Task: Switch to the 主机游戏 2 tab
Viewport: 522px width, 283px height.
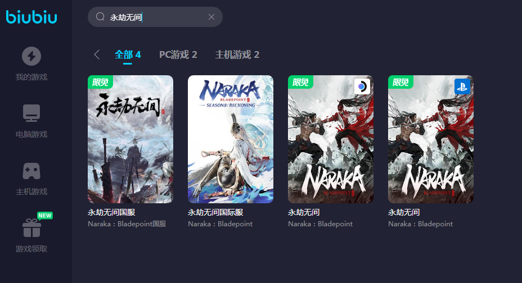Action: coord(237,54)
